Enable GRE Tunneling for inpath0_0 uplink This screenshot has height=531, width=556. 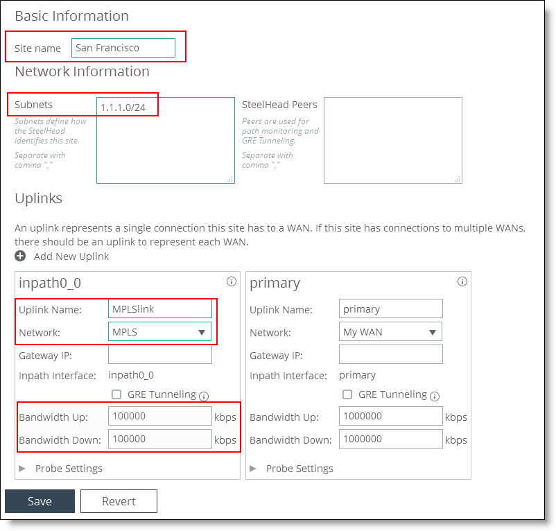coord(116,394)
